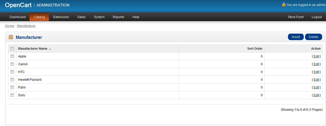This screenshot has width=326, height=126.
Task: Go to the Dashboard tab
Action: (x=18, y=17)
